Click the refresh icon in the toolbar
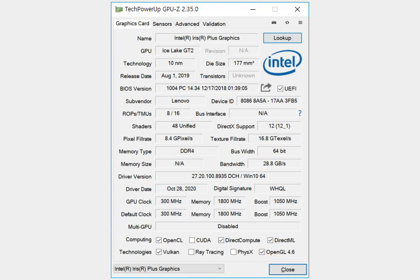 click(x=287, y=23)
